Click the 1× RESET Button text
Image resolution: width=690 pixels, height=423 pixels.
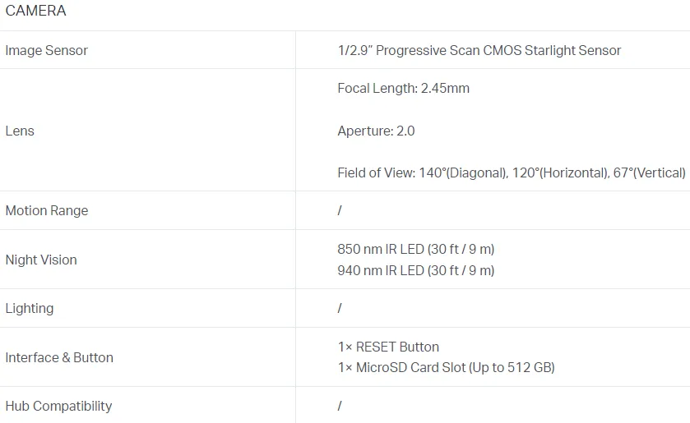[x=388, y=347]
